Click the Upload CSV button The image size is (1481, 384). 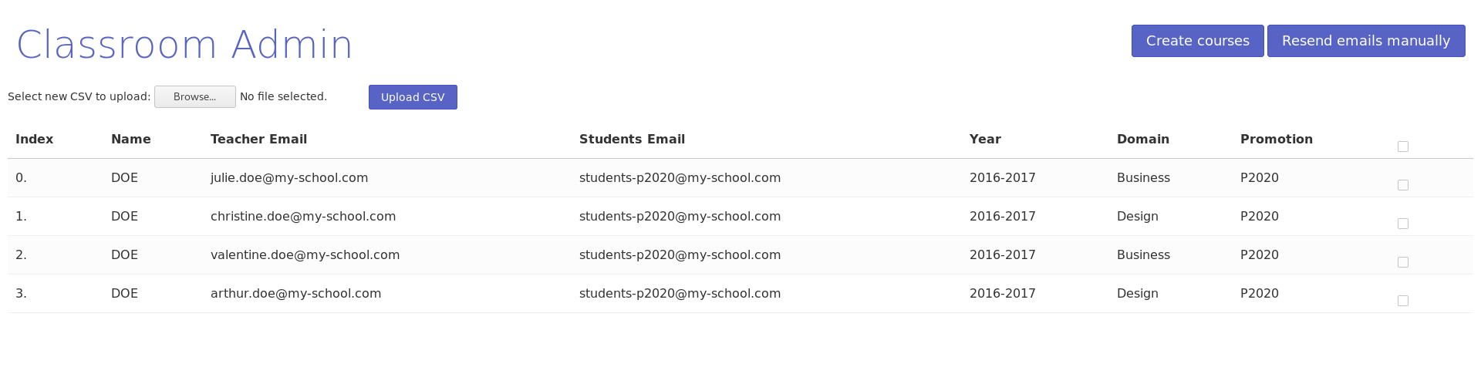[x=413, y=97]
